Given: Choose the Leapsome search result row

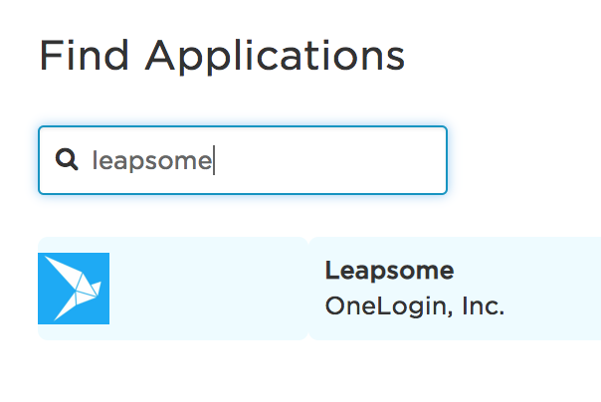Looking at the screenshot, I should [319, 289].
